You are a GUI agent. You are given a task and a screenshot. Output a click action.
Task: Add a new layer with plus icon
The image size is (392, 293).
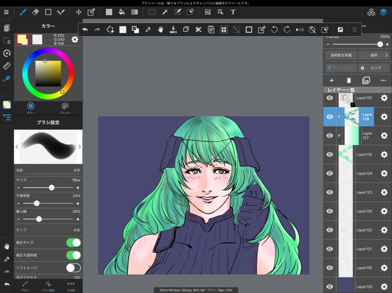pos(331,80)
